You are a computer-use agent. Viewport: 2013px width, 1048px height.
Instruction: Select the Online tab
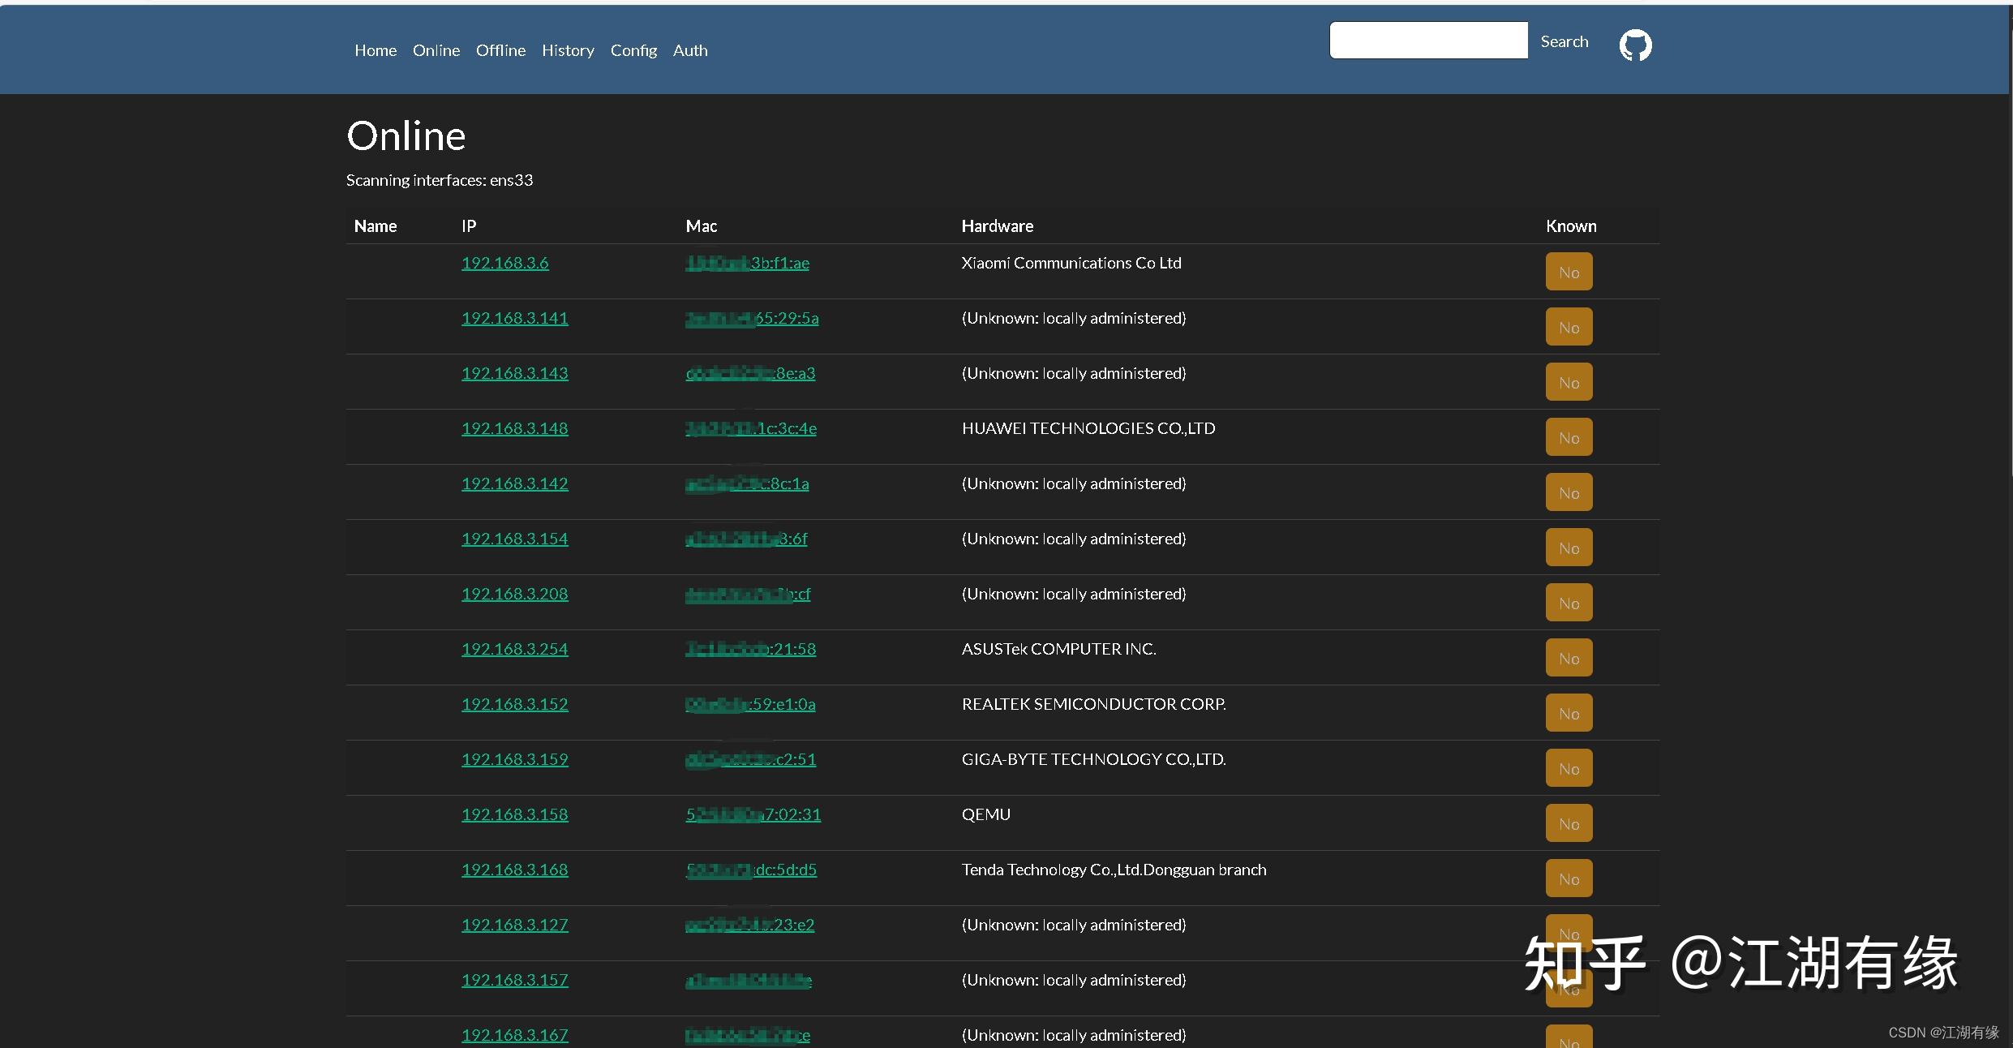coord(436,49)
